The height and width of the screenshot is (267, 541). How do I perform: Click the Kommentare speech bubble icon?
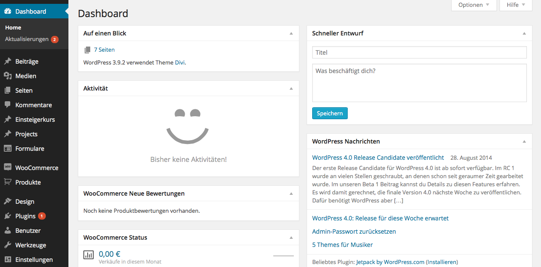pyautogui.click(x=8, y=105)
